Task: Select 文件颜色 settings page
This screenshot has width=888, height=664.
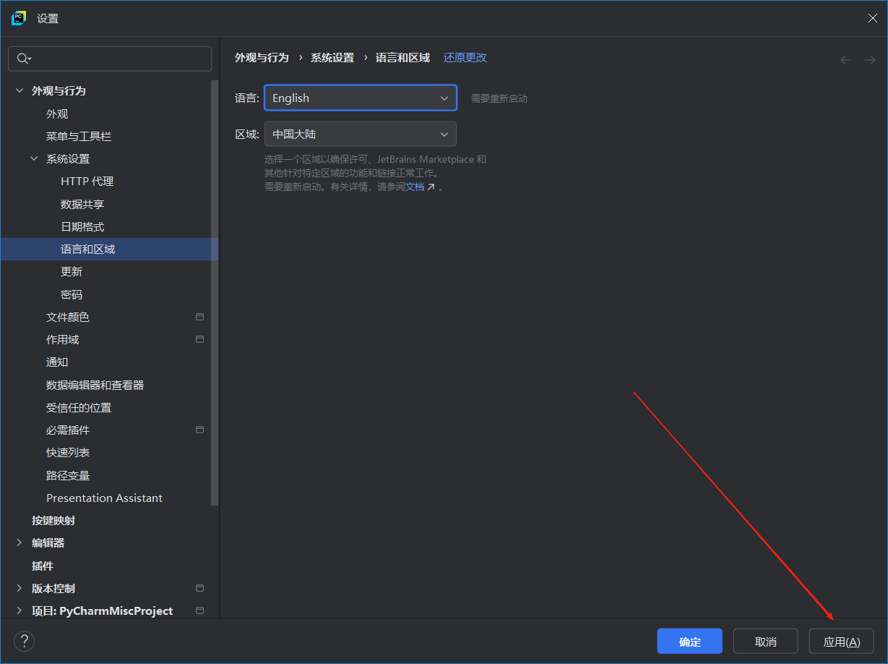Action: click(x=68, y=317)
